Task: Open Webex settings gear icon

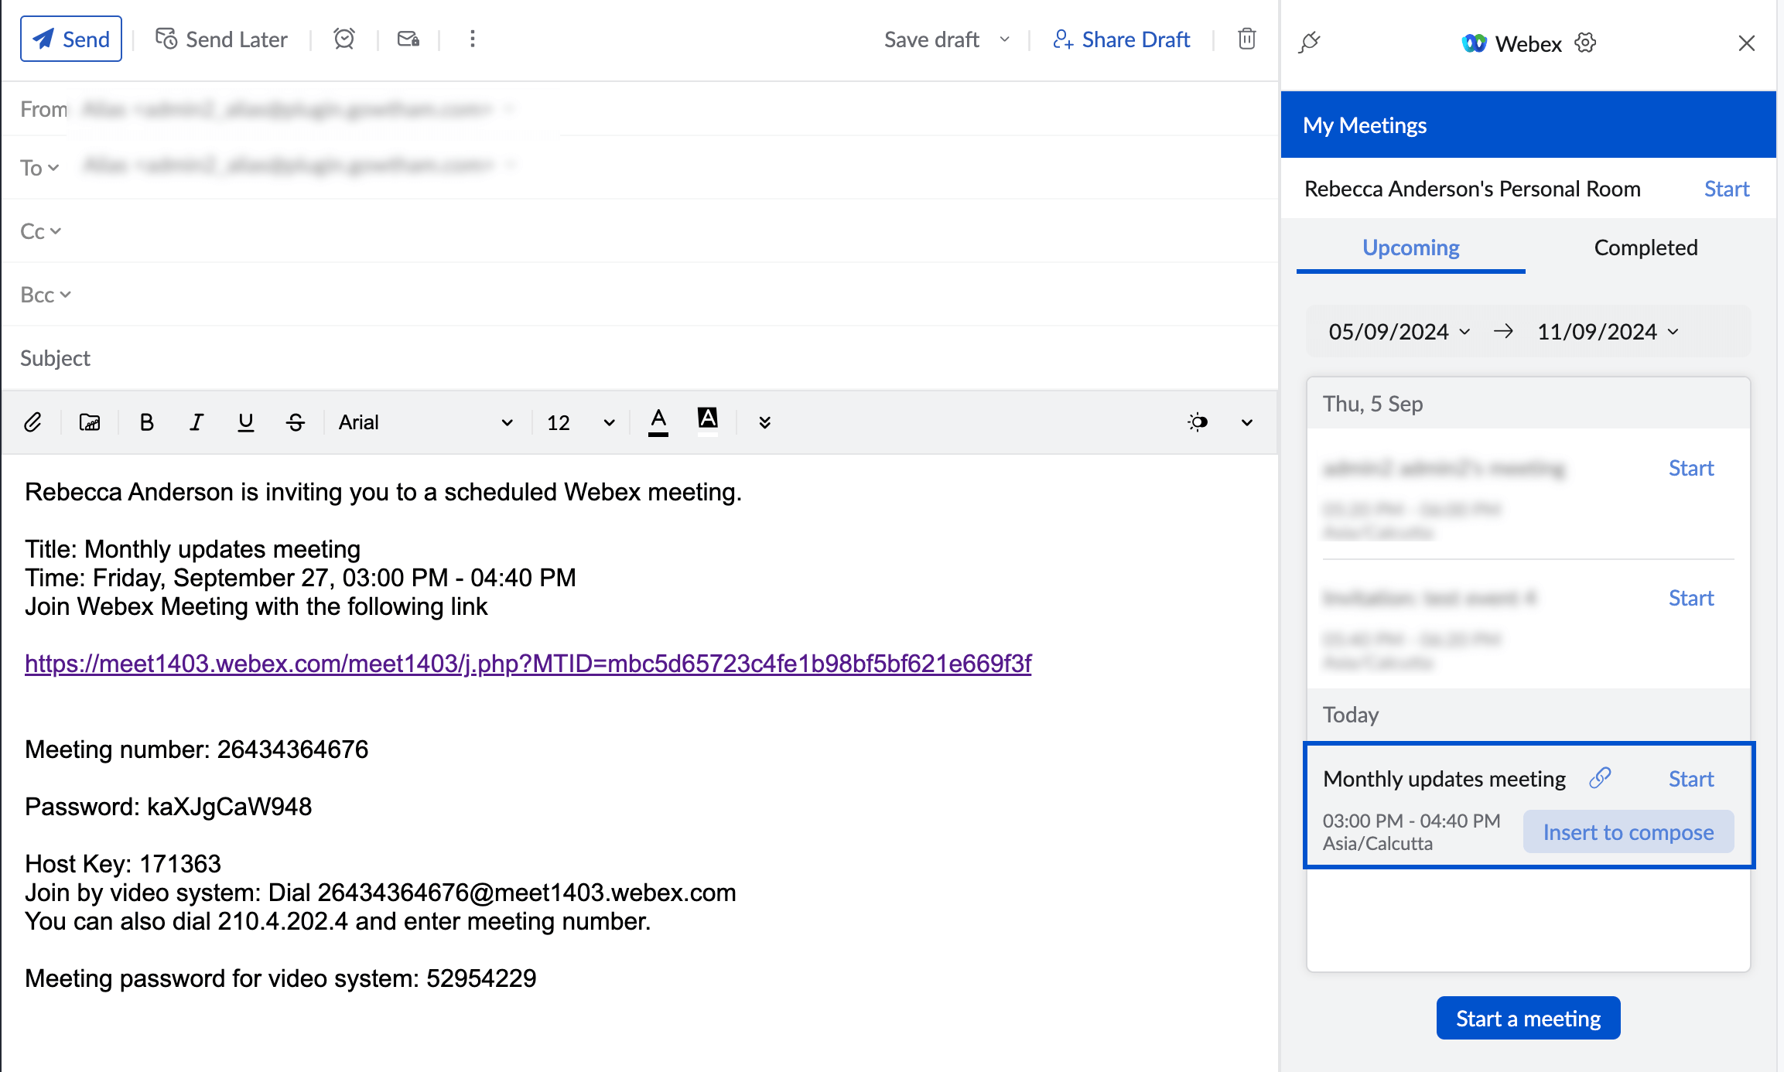Action: point(1585,43)
